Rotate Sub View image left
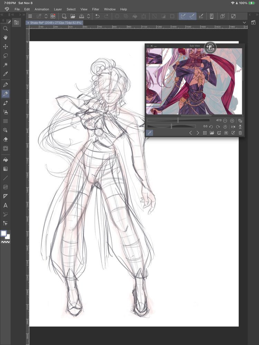 [211, 127]
